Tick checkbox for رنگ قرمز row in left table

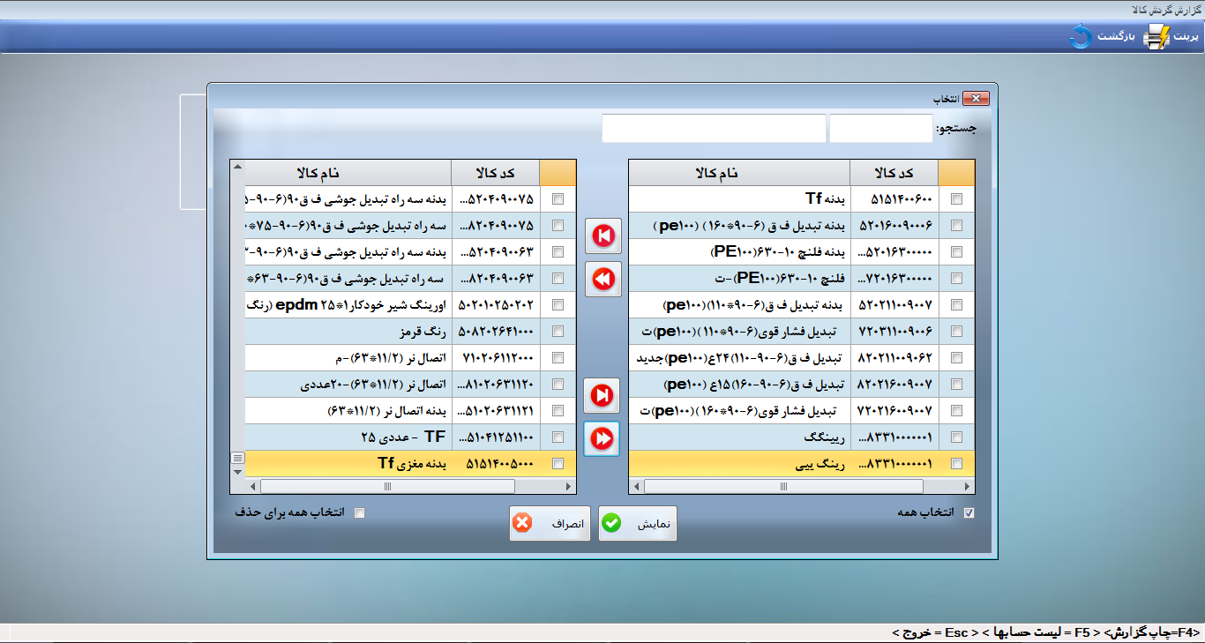[x=558, y=332]
